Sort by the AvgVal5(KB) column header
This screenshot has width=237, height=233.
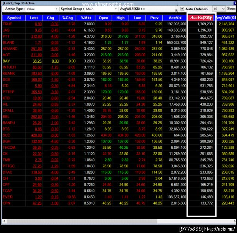point(226,18)
